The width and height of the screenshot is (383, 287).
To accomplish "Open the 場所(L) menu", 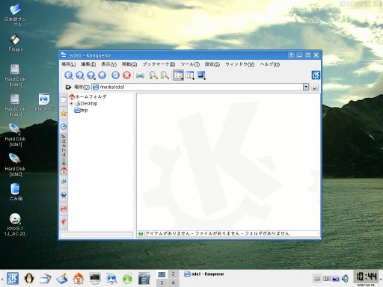I will coord(69,64).
